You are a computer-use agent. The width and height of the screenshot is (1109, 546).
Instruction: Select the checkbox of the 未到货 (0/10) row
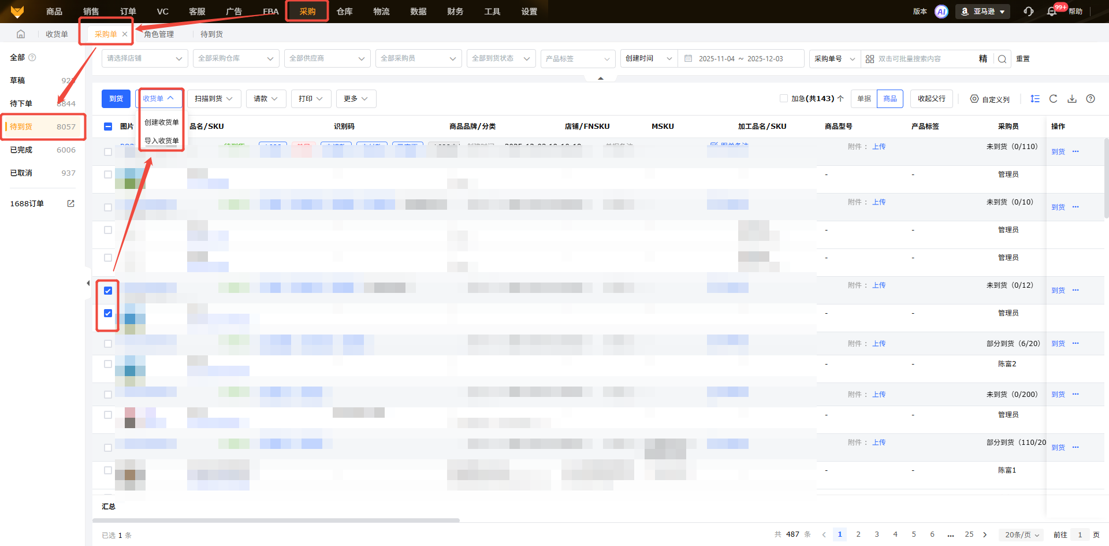coord(108,207)
